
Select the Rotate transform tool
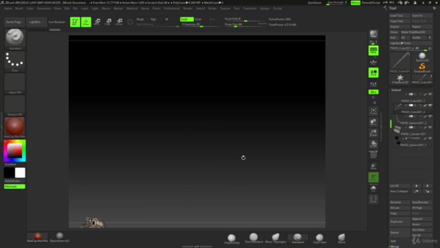(x=119, y=22)
